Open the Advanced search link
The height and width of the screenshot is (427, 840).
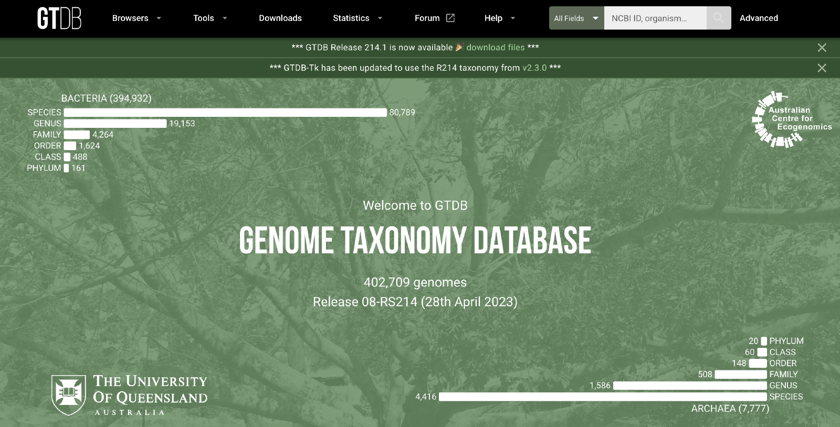click(x=759, y=18)
